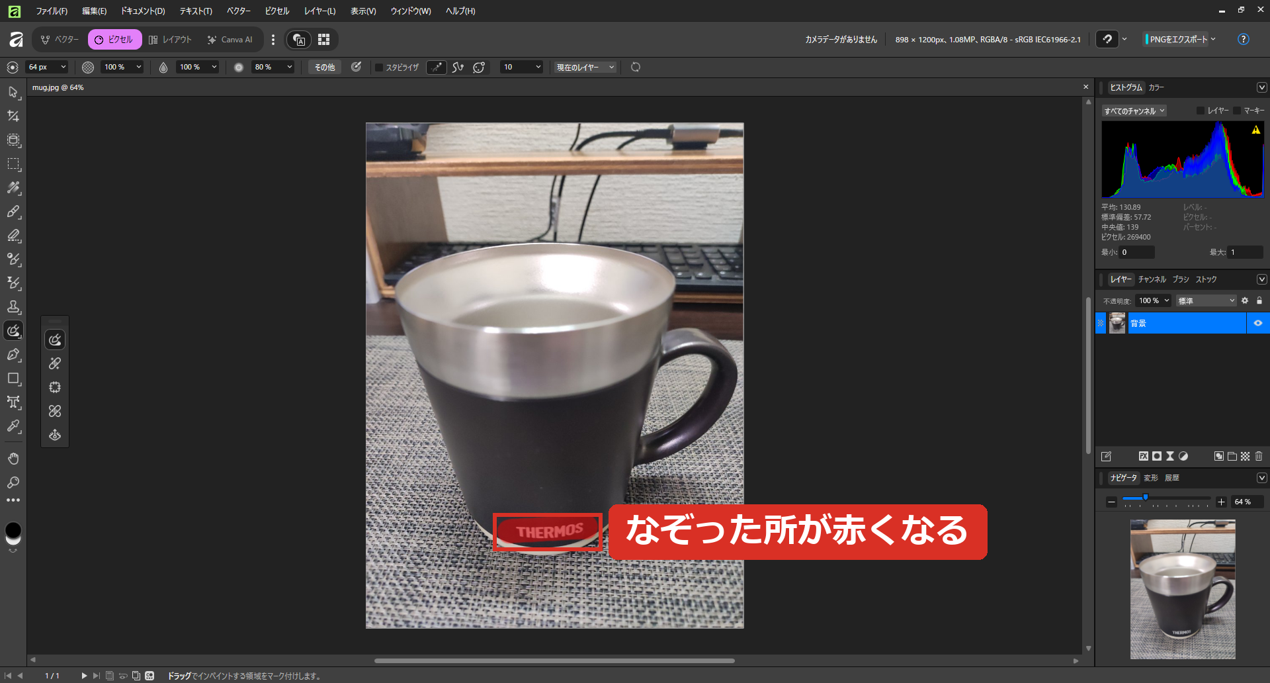Open the ファイル(F) menu
Image resolution: width=1270 pixels, height=683 pixels.
tap(52, 11)
